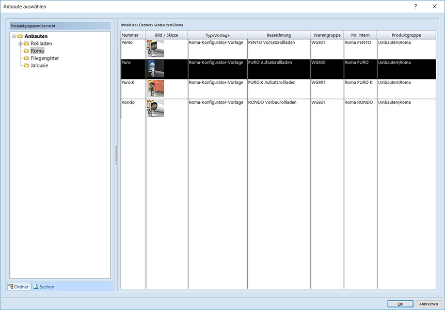
Task: Click the PURO.K Aufsatzrollladen description
Action: pyautogui.click(x=272, y=82)
